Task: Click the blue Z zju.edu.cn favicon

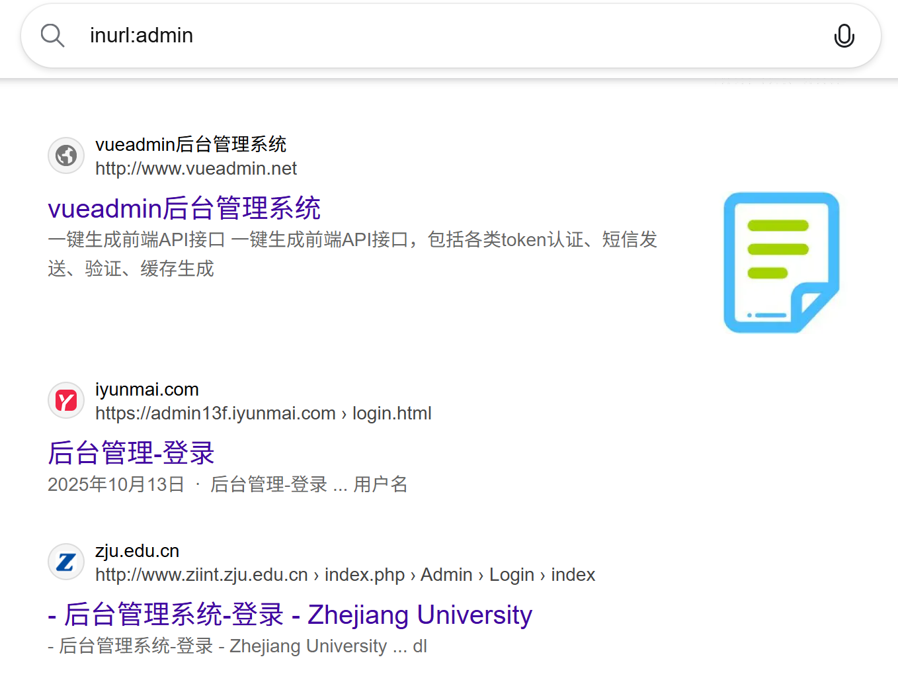Action: [66, 562]
